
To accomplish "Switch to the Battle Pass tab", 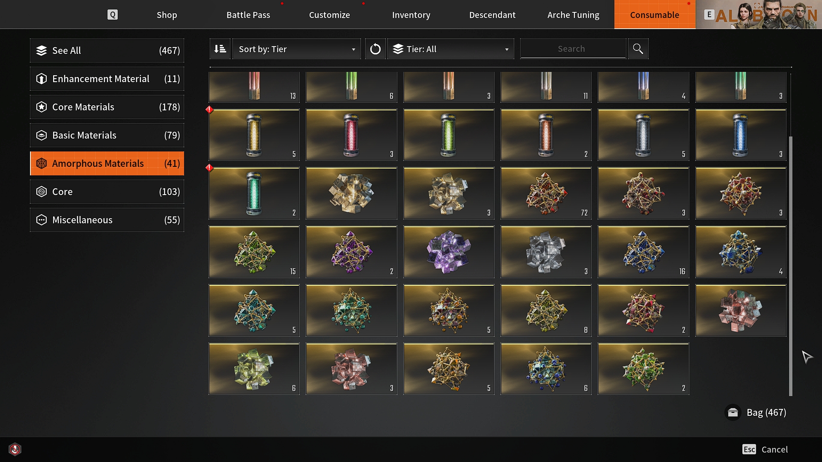I will click(x=248, y=15).
